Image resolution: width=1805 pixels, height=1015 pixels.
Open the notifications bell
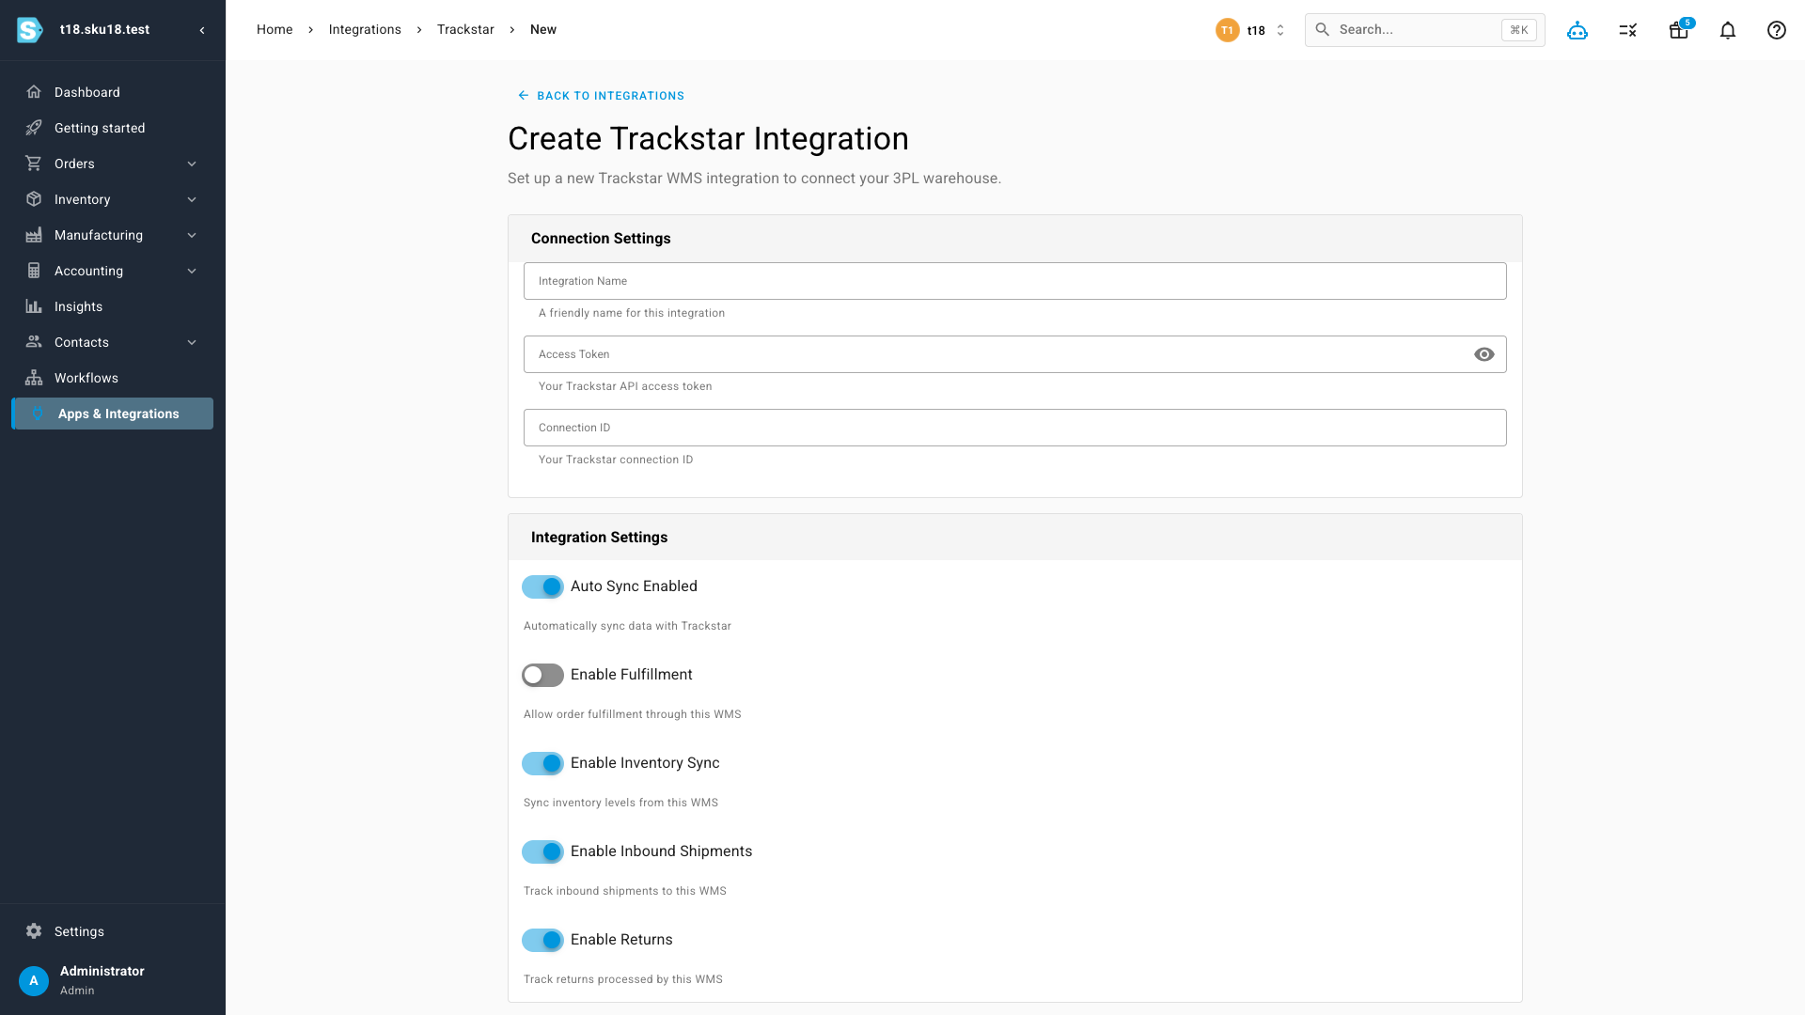[x=1728, y=30]
